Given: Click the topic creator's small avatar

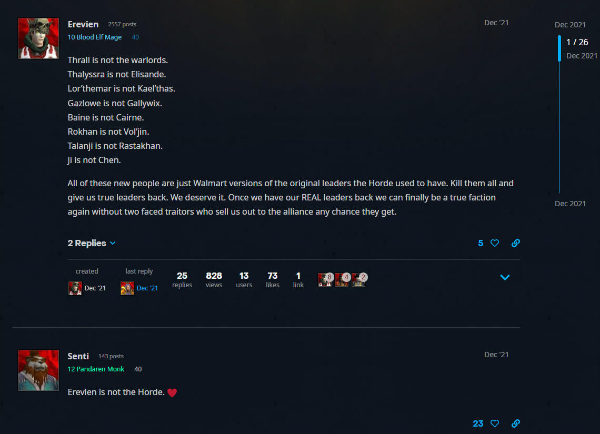Looking at the screenshot, I should click(x=75, y=288).
